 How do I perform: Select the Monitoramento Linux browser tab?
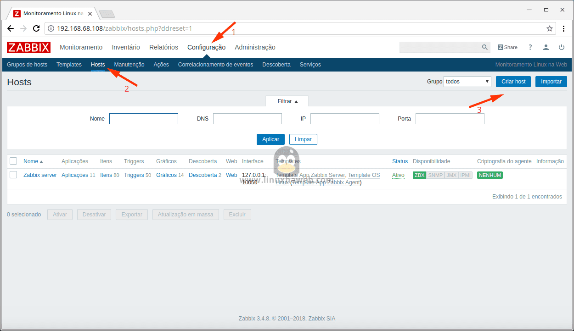52,13
